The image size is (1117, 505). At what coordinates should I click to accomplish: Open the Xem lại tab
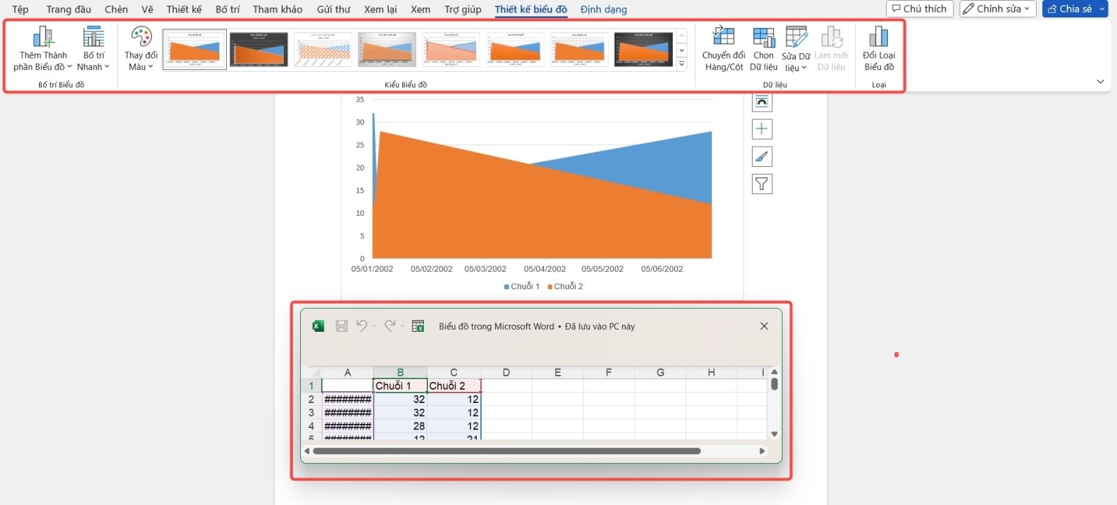pyautogui.click(x=380, y=9)
